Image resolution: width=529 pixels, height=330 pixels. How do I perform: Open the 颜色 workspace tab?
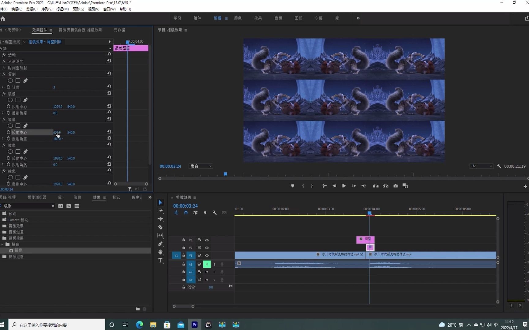pyautogui.click(x=238, y=18)
